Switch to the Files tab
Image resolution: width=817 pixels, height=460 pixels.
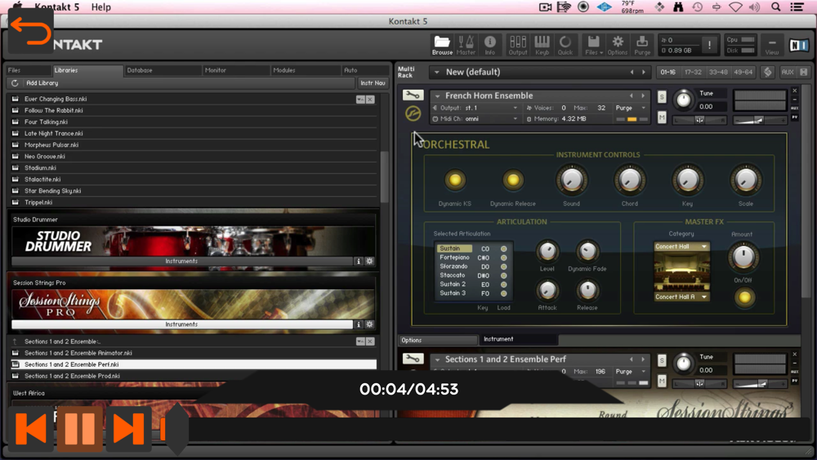point(28,70)
